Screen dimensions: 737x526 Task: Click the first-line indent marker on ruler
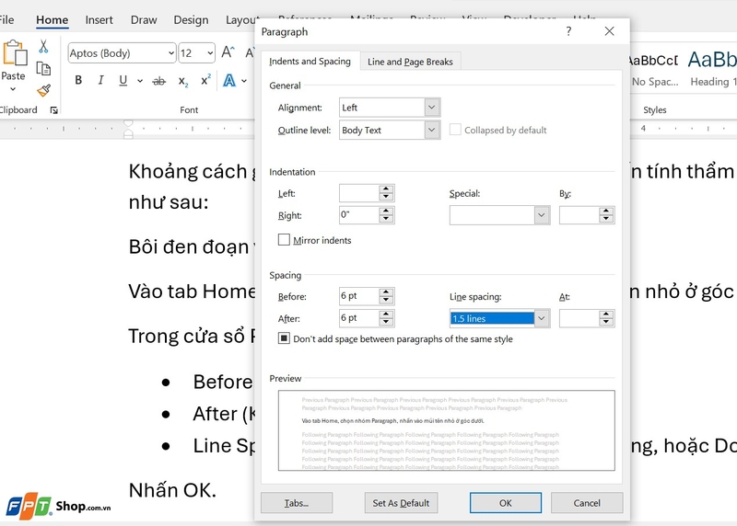pyautogui.click(x=128, y=124)
